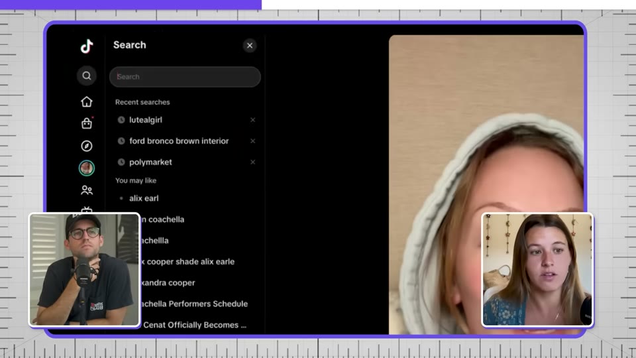Image resolution: width=636 pixels, height=358 pixels.
Task: Click the woman's webcam overlay
Action: tap(537, 270)
